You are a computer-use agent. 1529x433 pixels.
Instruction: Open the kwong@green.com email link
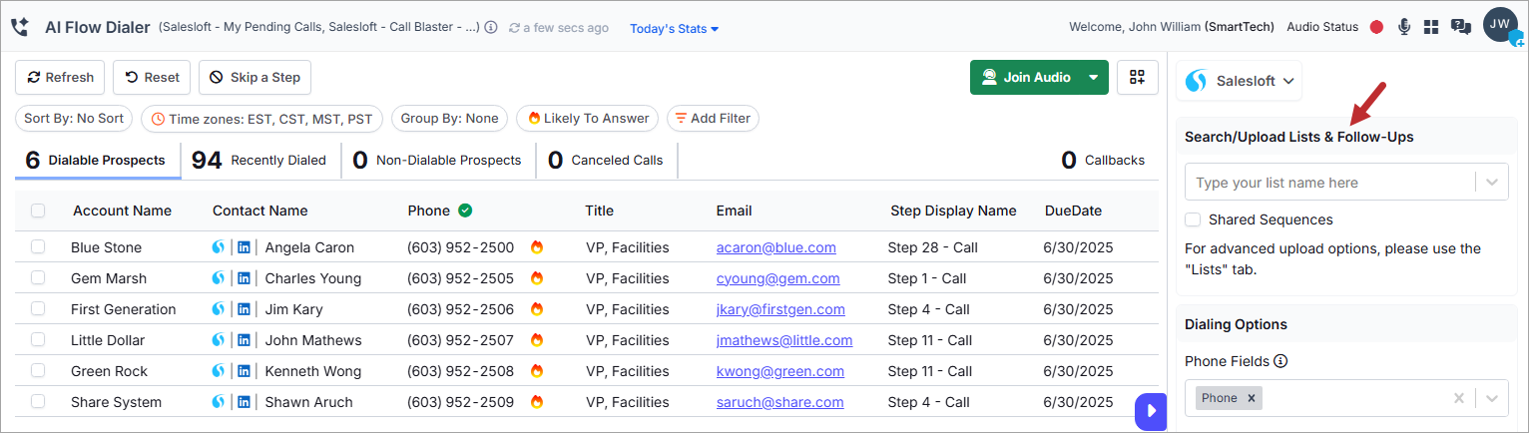[x=780, y=371]
